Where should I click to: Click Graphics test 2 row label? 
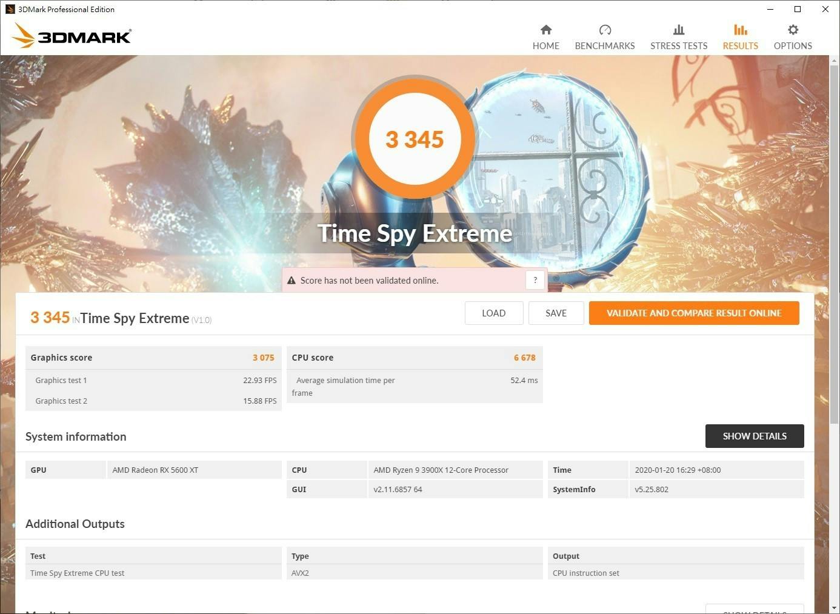click(61, 401)
